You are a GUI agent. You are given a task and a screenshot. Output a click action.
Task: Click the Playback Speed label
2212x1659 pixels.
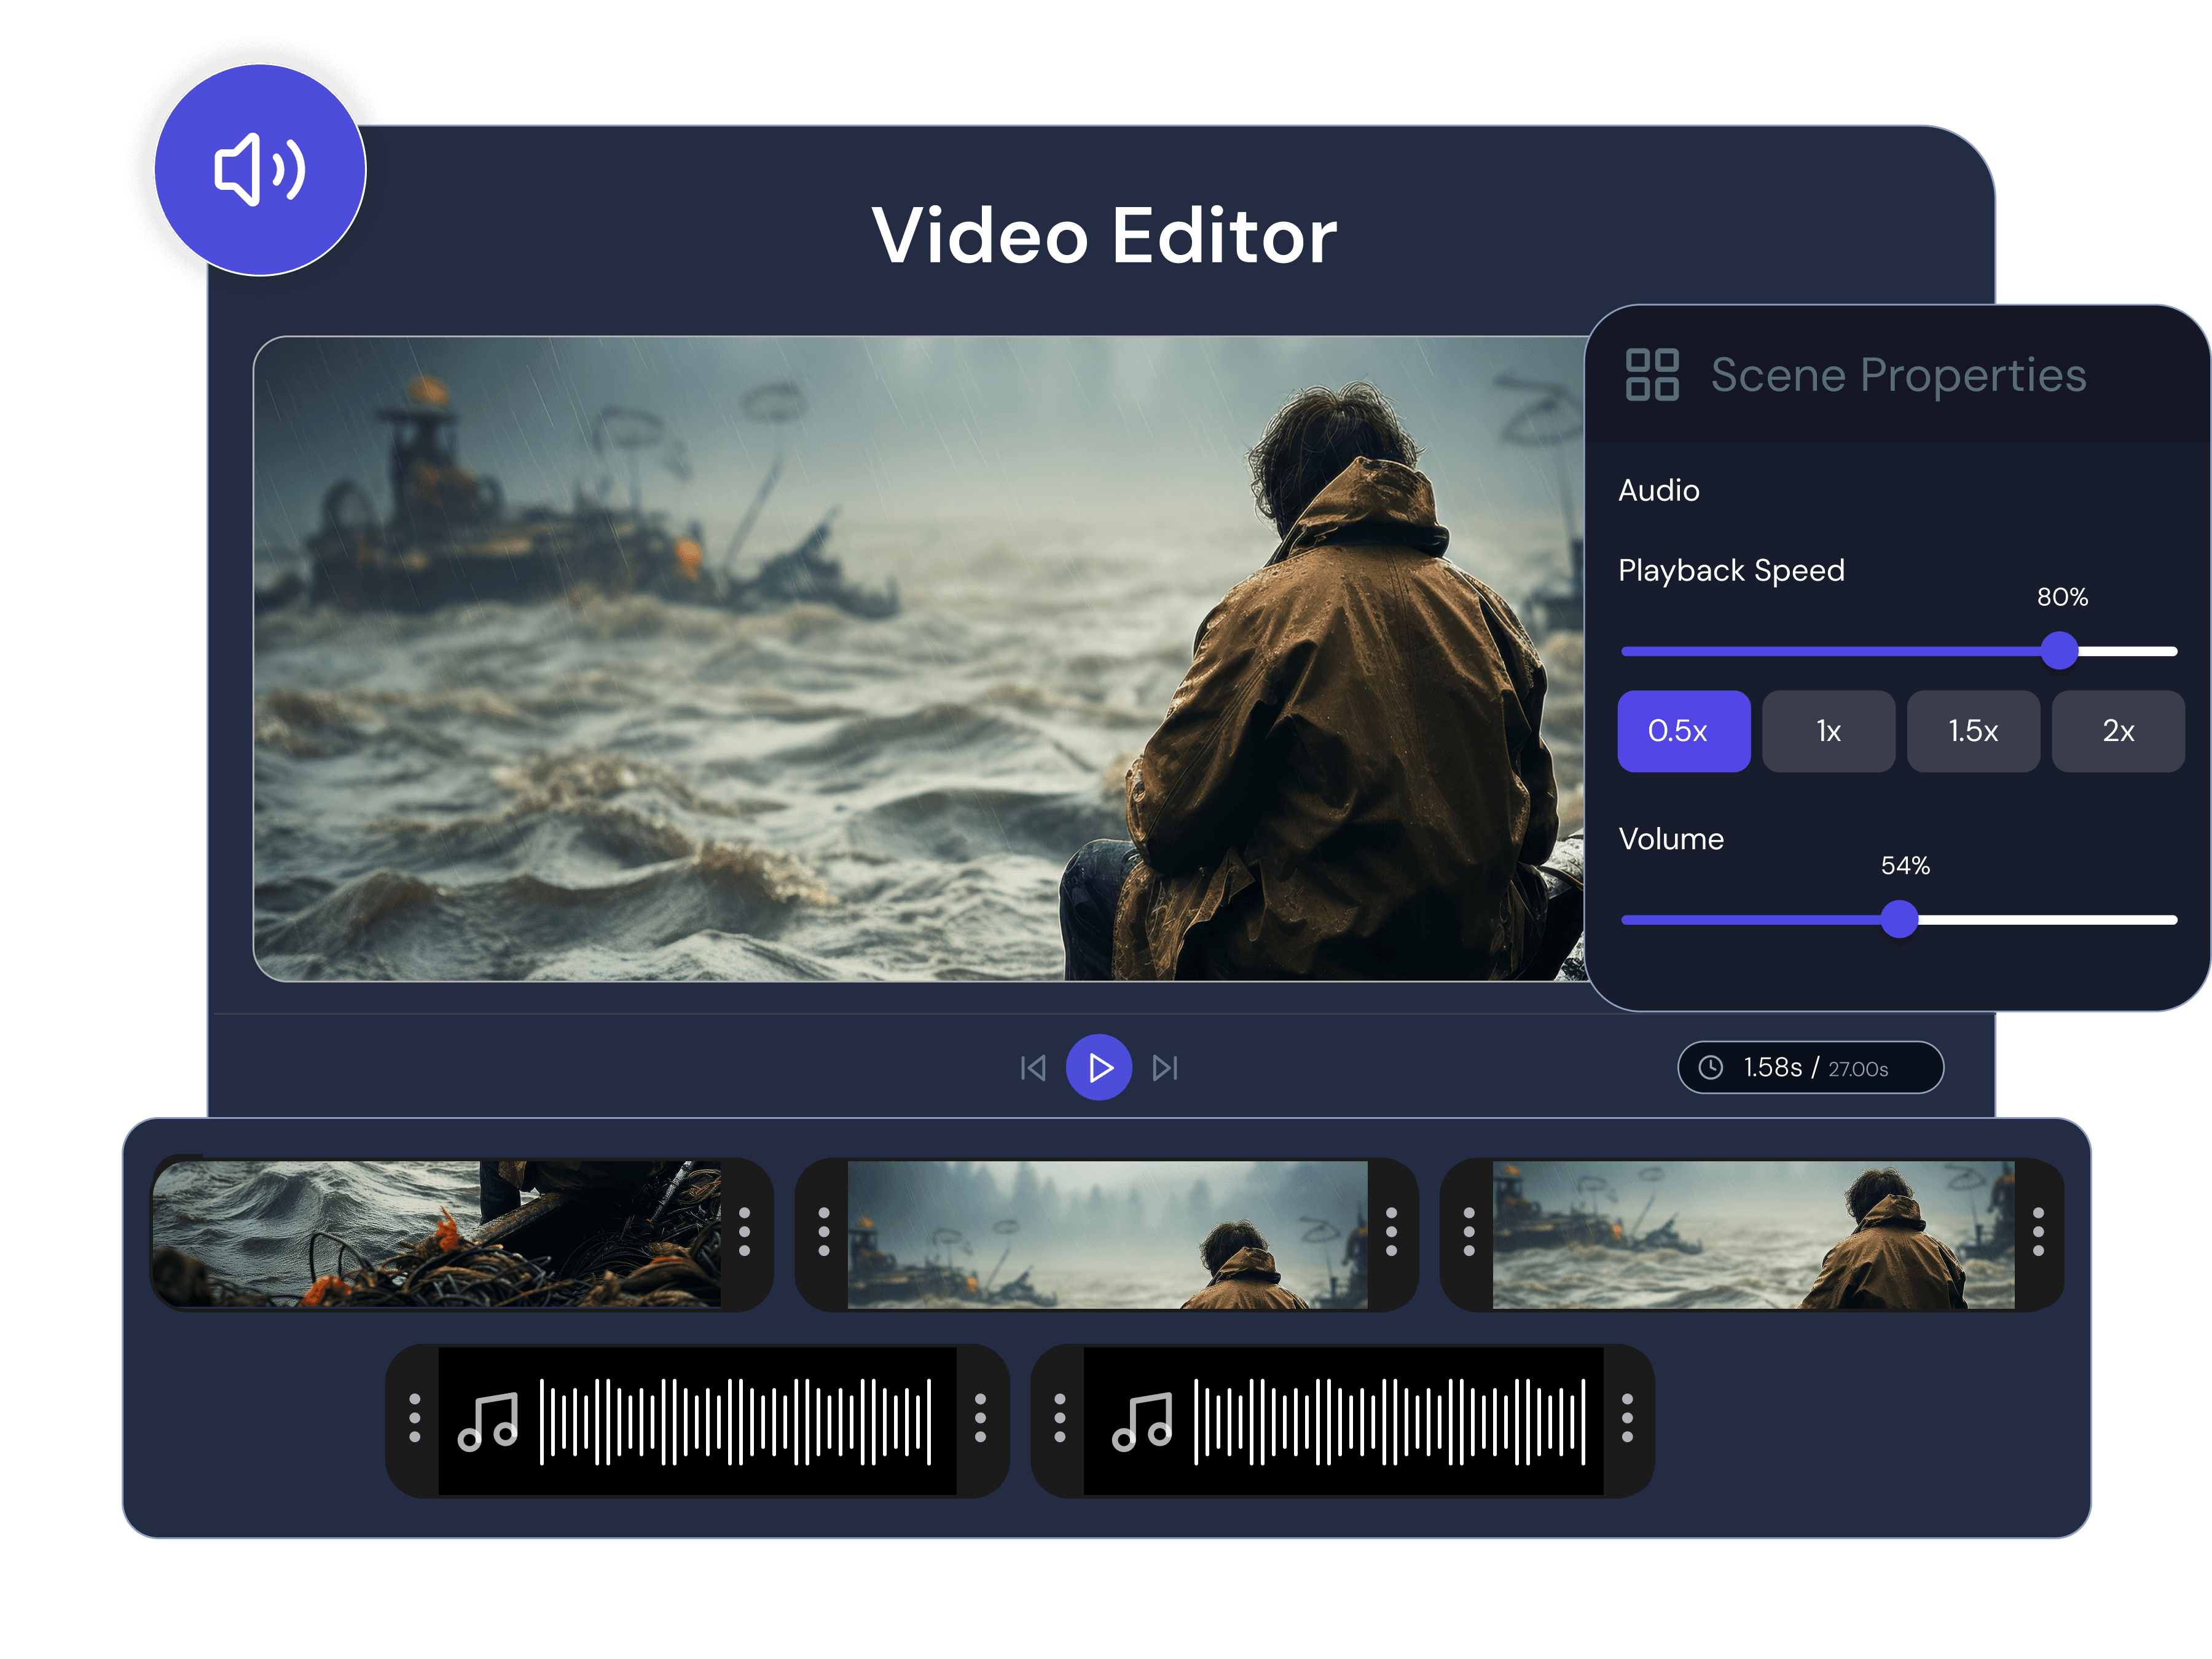click(x=1731, y=570)
